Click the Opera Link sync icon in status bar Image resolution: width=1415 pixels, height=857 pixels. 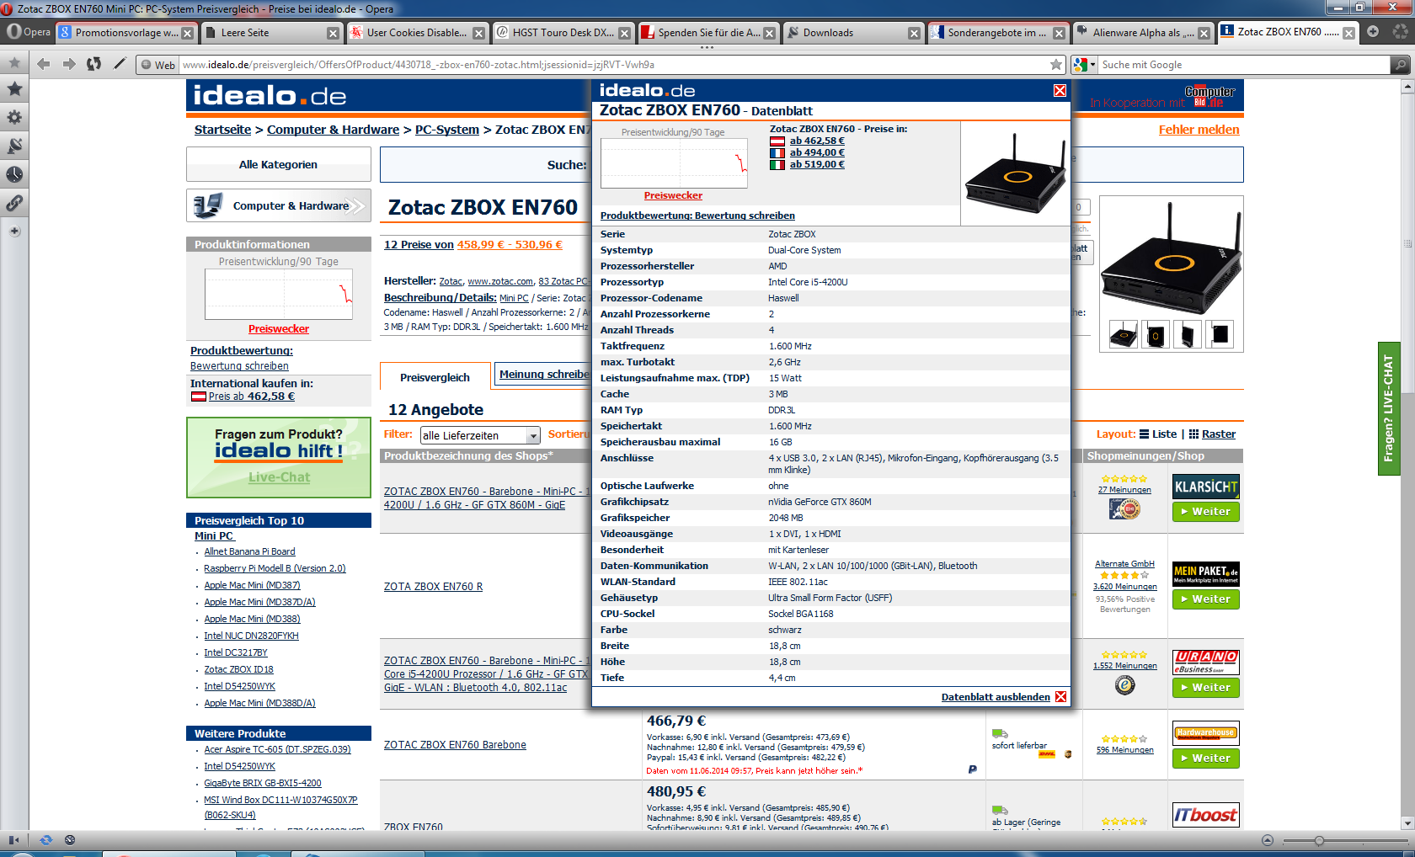(x=45, y=840)
